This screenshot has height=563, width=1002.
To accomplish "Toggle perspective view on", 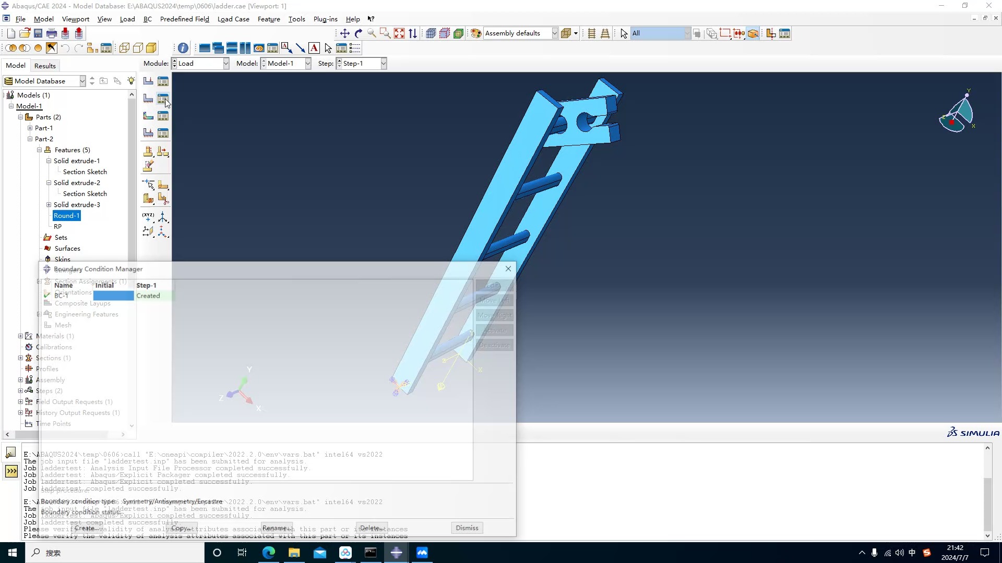I will click(605, 33).
